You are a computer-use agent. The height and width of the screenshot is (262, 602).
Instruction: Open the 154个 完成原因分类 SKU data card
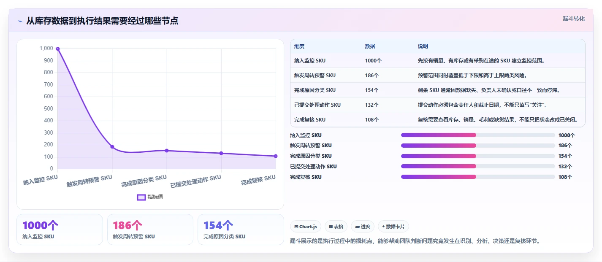pyautogui.click(x=241, y=230)
